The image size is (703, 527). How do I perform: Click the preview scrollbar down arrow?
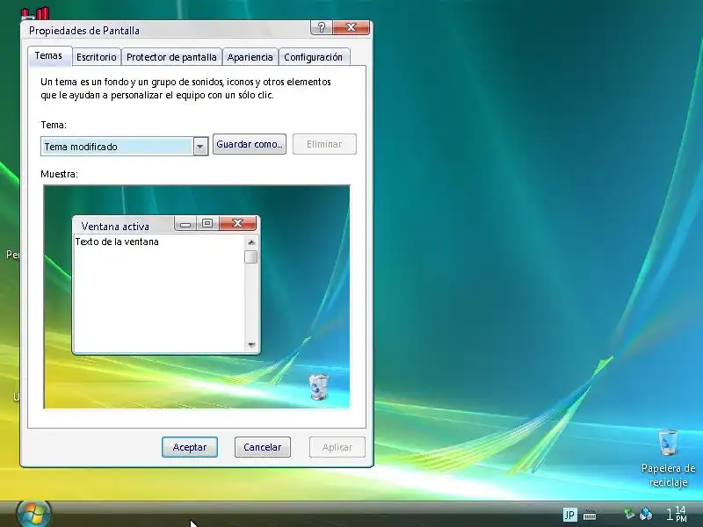[x=251, y=344]
